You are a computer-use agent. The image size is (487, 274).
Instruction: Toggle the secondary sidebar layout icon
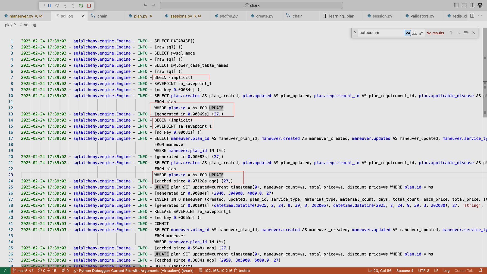[472, 5]
